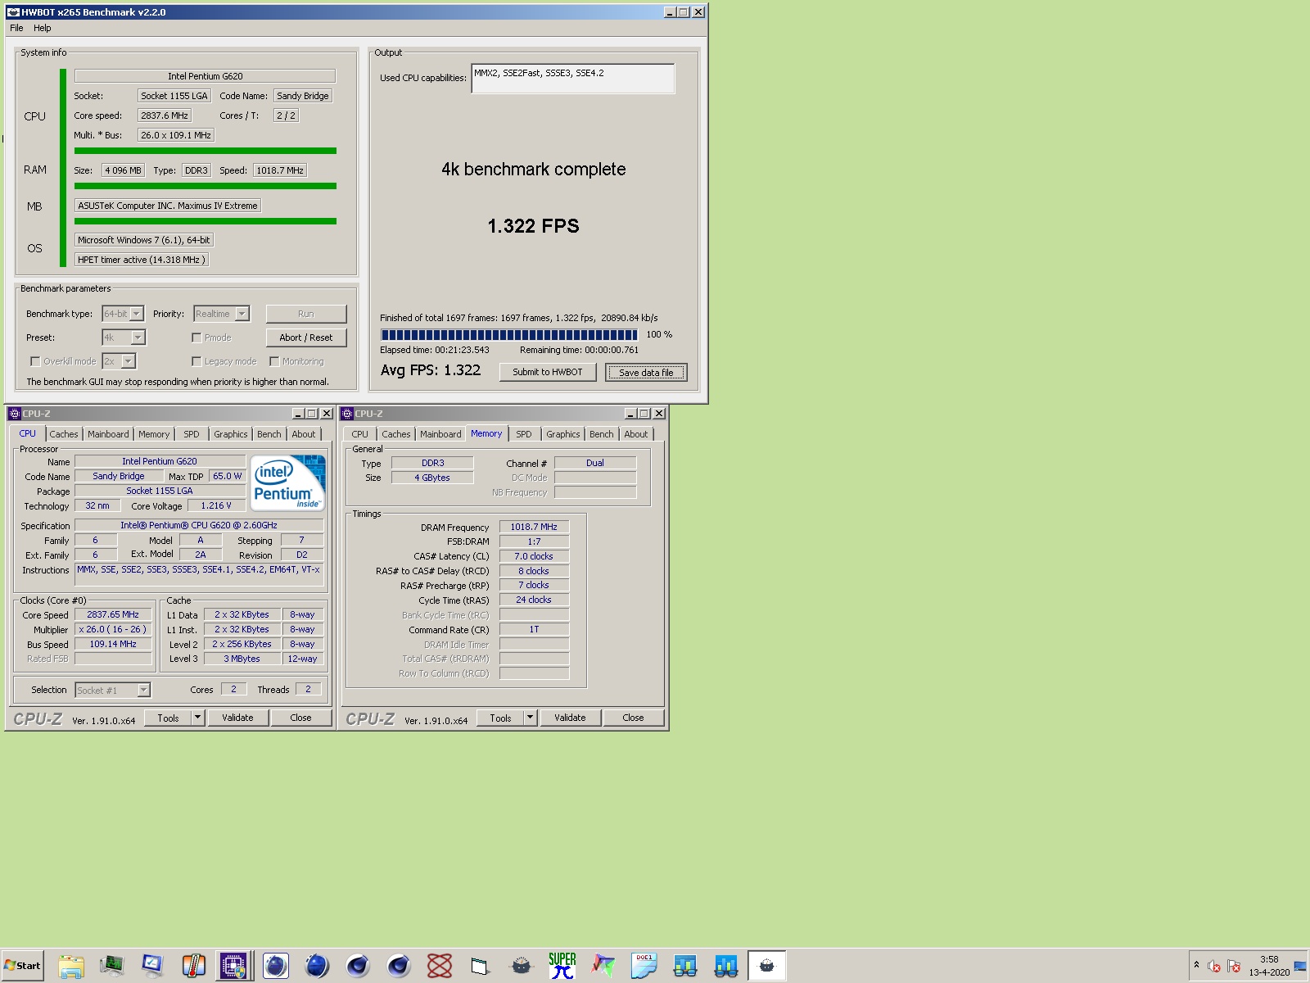Click Close in the CPU-Z Memory window

(633, 718)
